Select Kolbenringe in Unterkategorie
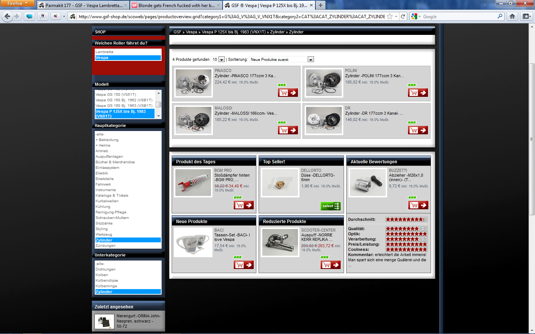Screen dimensions: 535x334 pos(106,286)
